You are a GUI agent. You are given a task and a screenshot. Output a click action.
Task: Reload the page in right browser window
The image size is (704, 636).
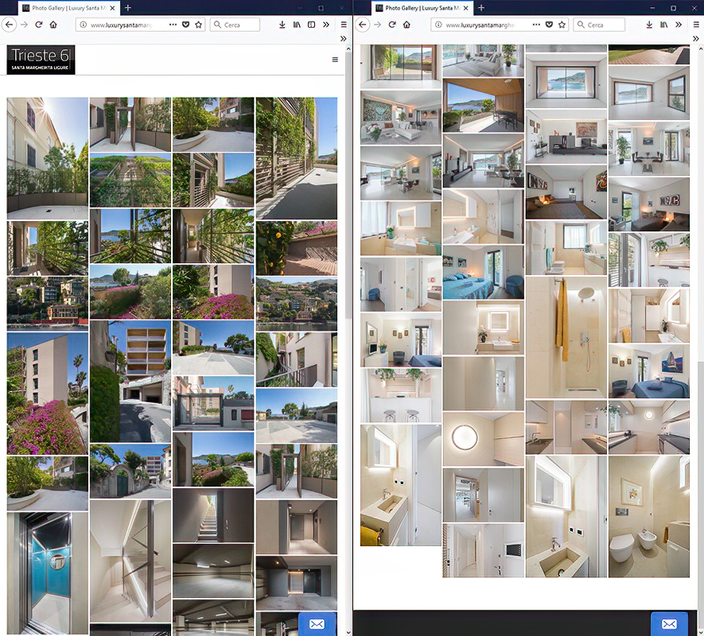pyautogui.click(x=392, y=25)
